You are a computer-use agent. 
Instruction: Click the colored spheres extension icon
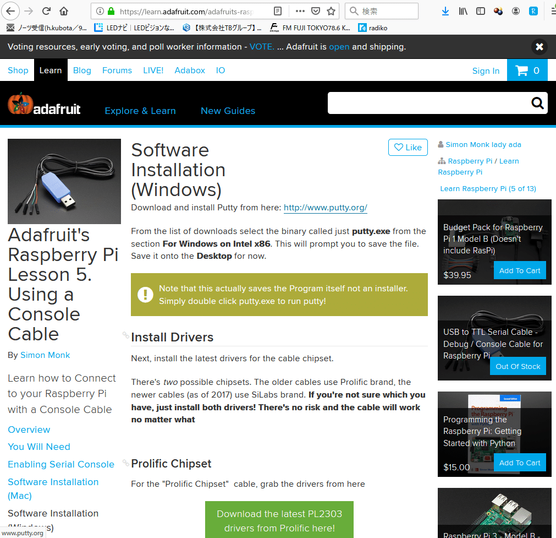[498, 11]
